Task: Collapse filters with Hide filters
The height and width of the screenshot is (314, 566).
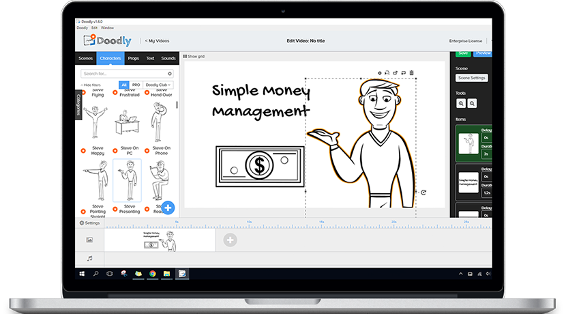Action: [x=91, y=85]
